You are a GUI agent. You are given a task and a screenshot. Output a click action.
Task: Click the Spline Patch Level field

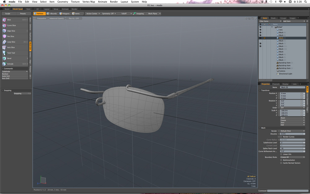pyautogui.click(x=292, y=148)
